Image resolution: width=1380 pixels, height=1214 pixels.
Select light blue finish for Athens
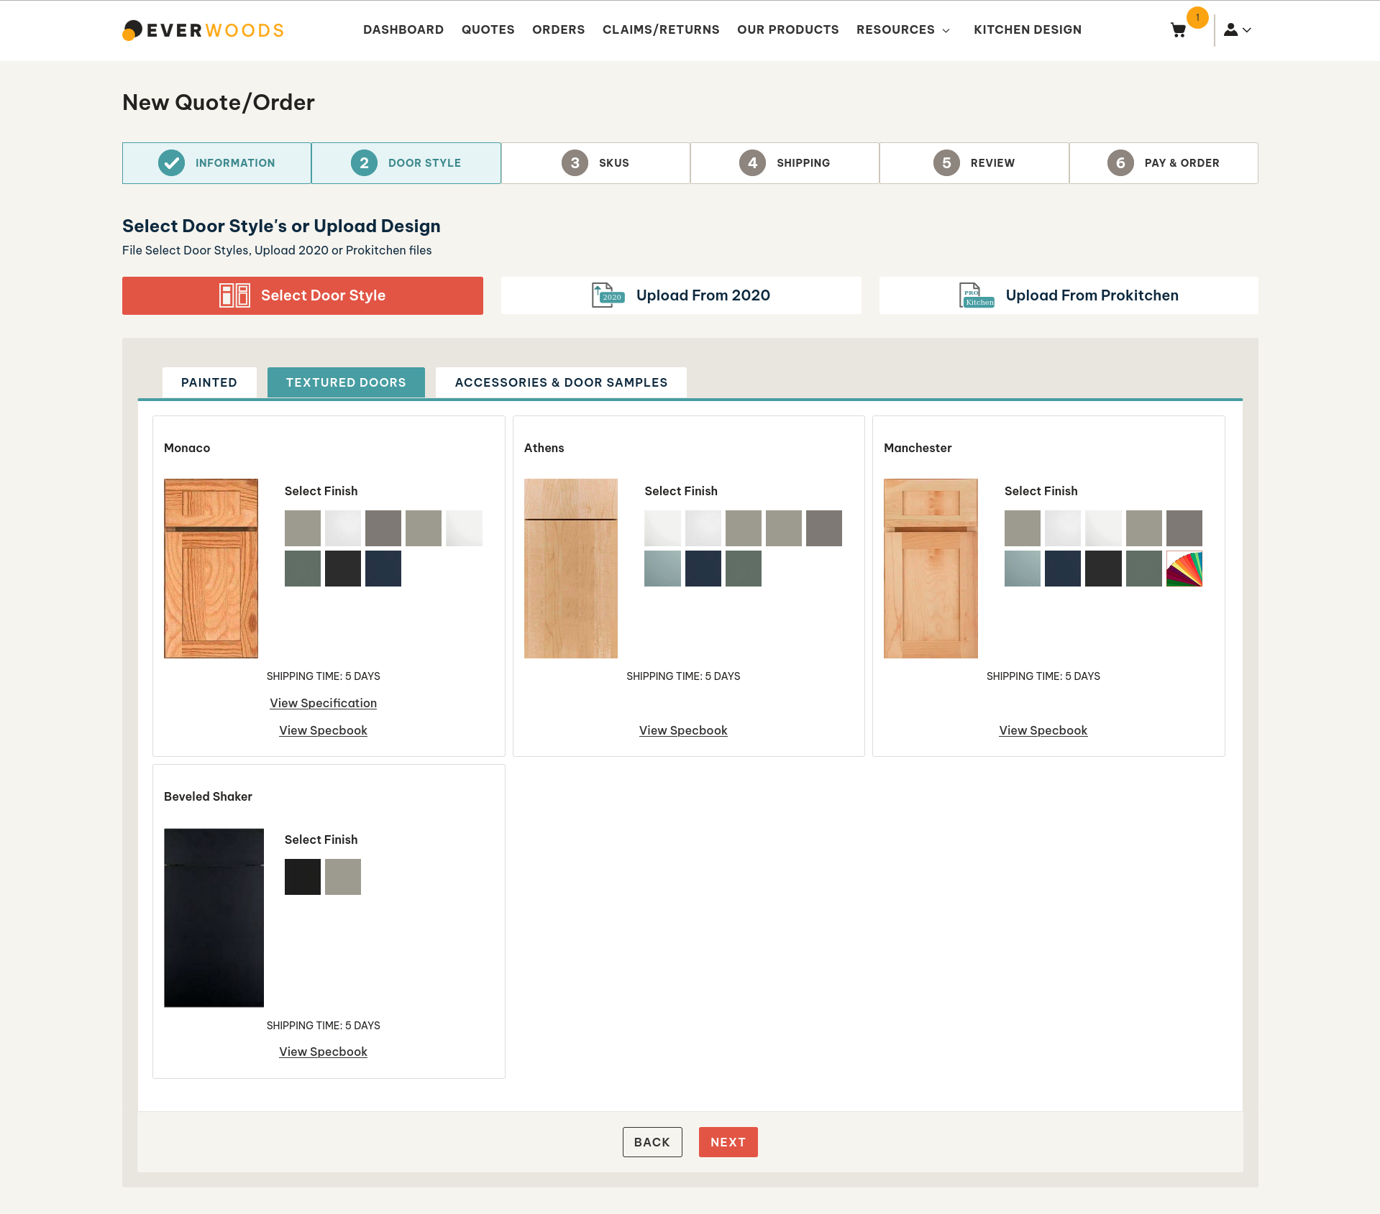(x=662, y=569)
